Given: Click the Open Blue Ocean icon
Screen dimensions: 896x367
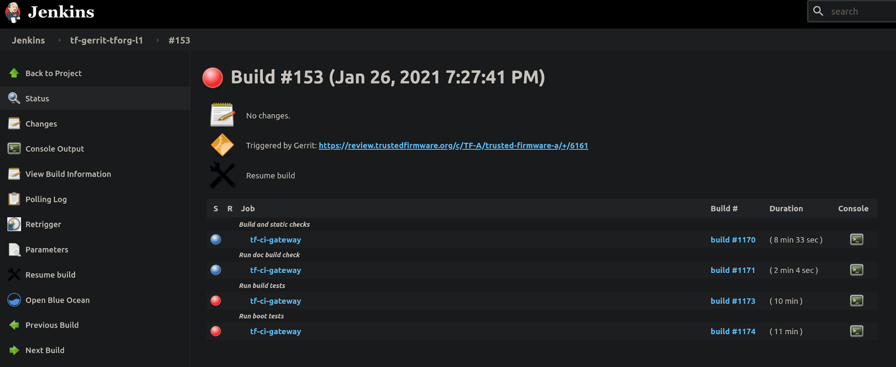Looking at the screenshot, I should tap(14, 300).
